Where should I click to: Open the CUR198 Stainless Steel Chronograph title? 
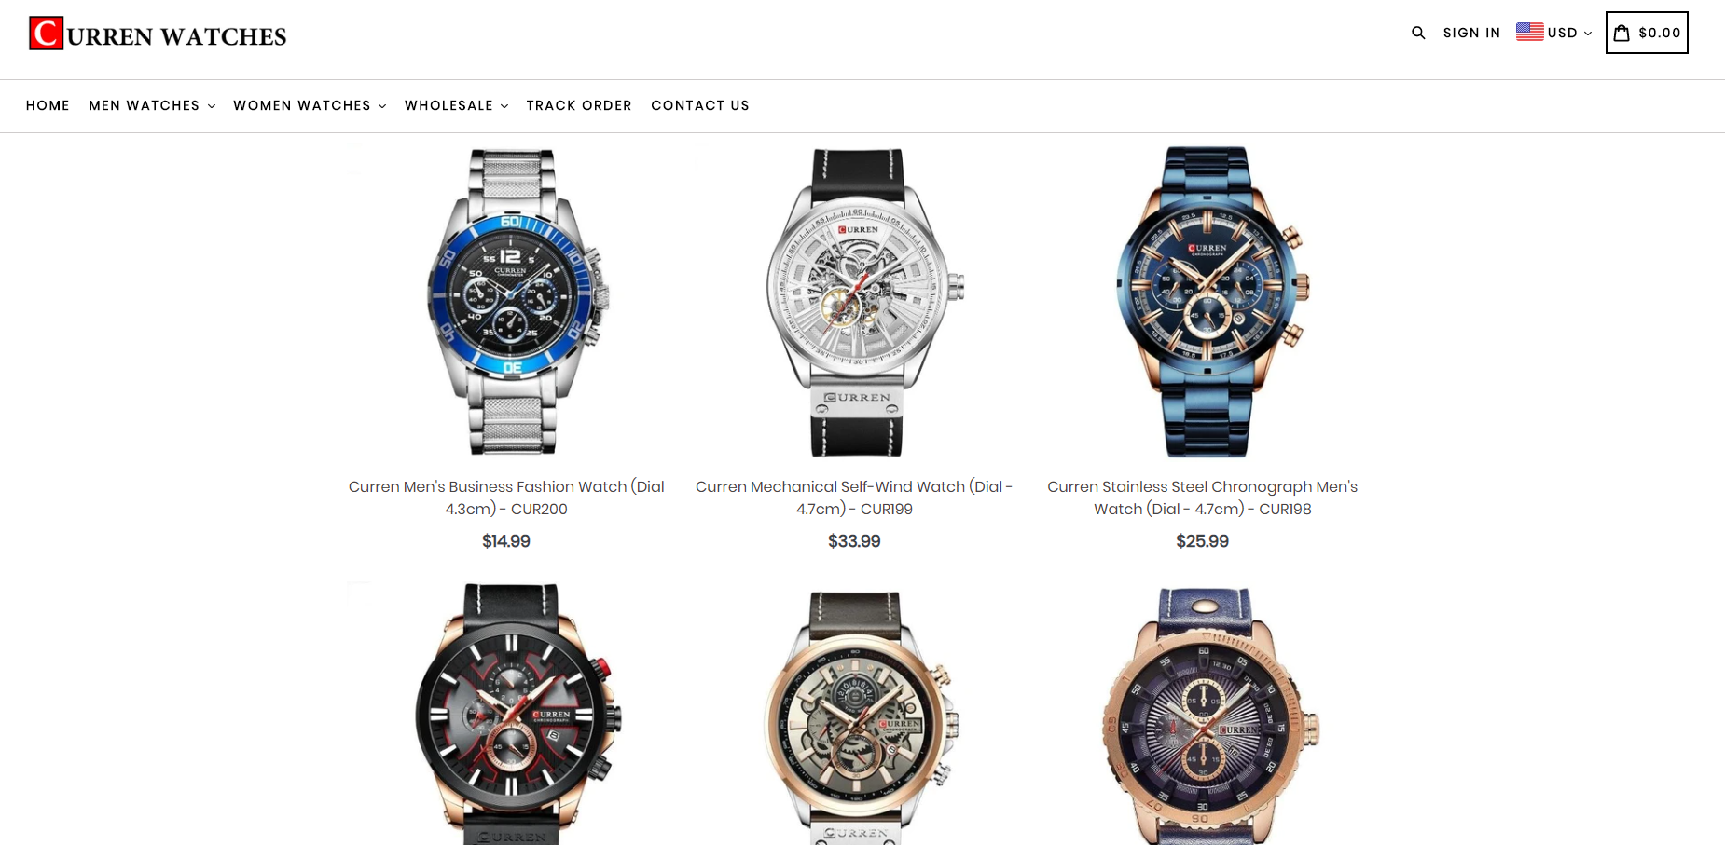(1202, 497)
